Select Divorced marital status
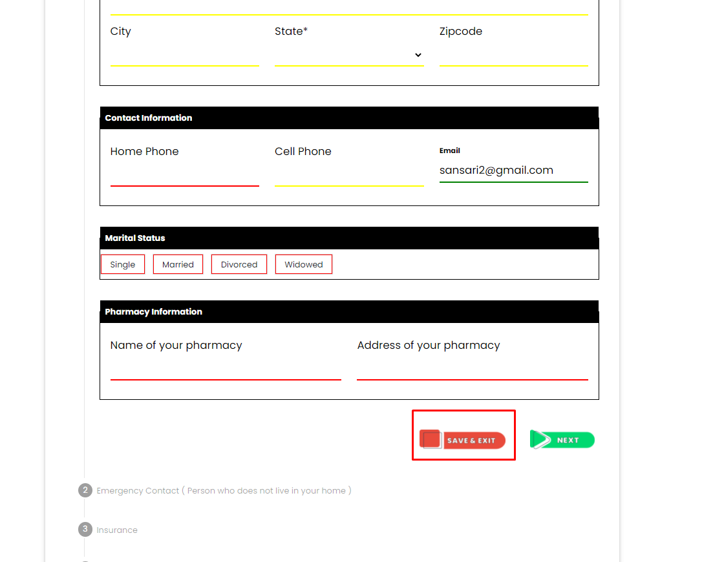724x562 pixels. (239, 264)
